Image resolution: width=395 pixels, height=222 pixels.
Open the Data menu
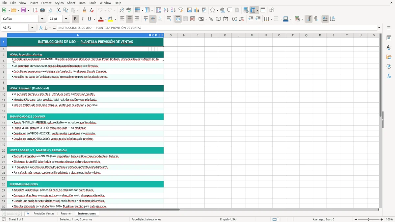[82, 3]
